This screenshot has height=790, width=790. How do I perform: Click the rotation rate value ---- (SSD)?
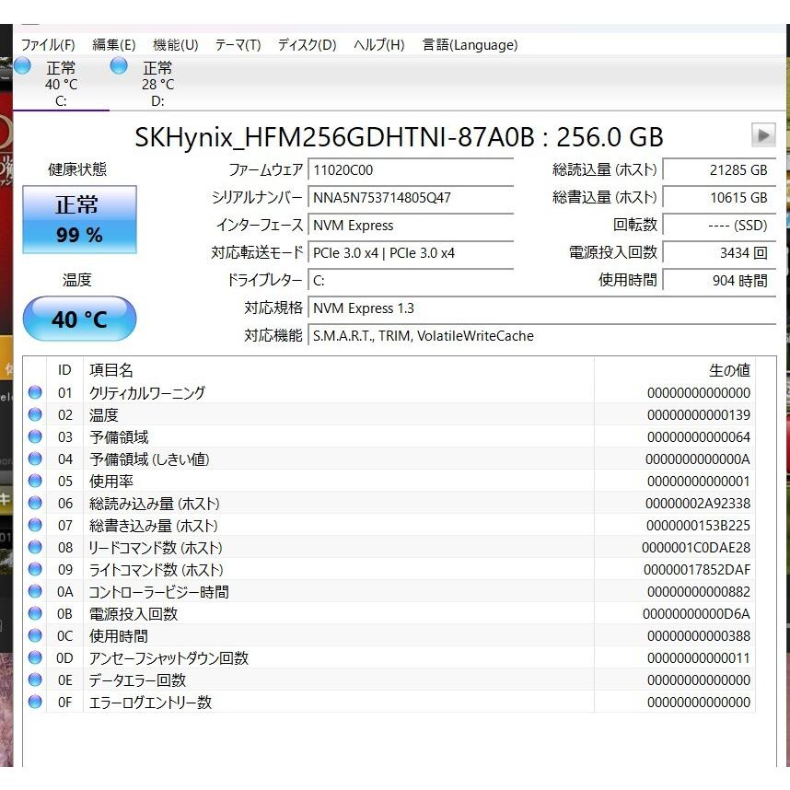(x=719, y=226)
